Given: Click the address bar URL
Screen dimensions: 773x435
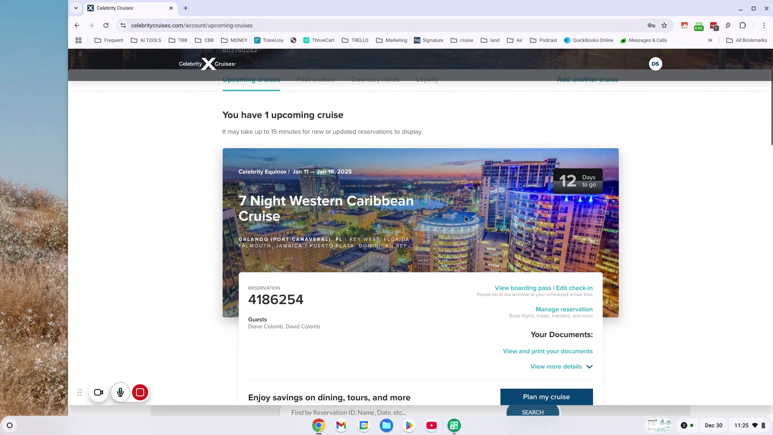Looking at the screenshot, I should coord(192,25).
